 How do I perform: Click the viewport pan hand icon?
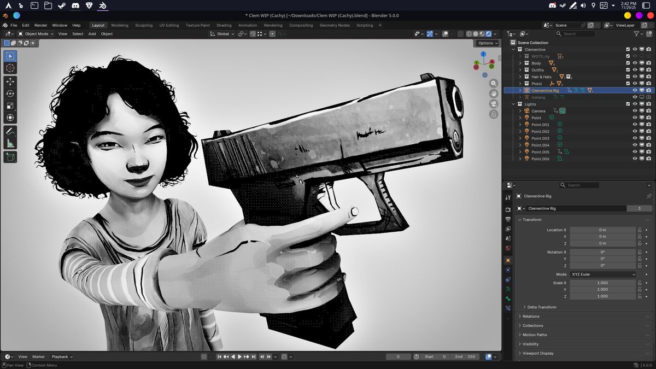tap(494, 93)
